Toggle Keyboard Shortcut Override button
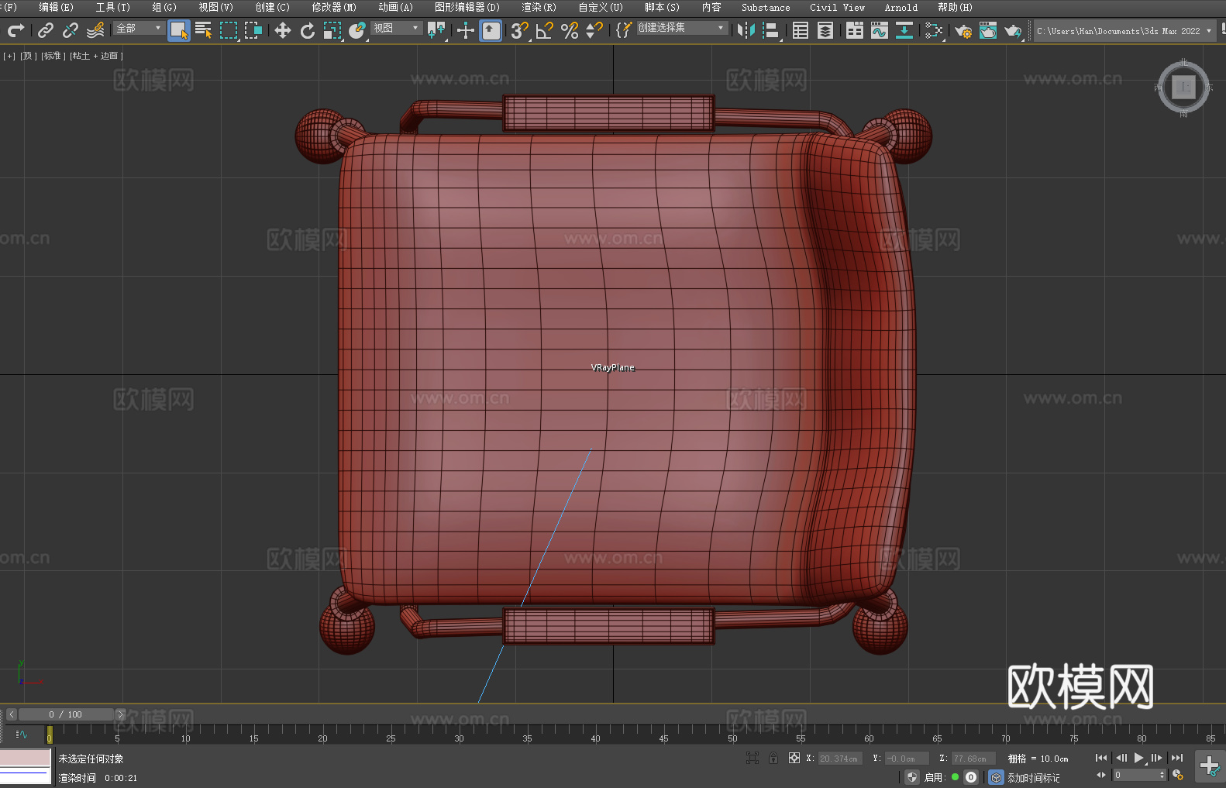The height and width of the screenshot is (788, 1226). (x=491, y=30)
